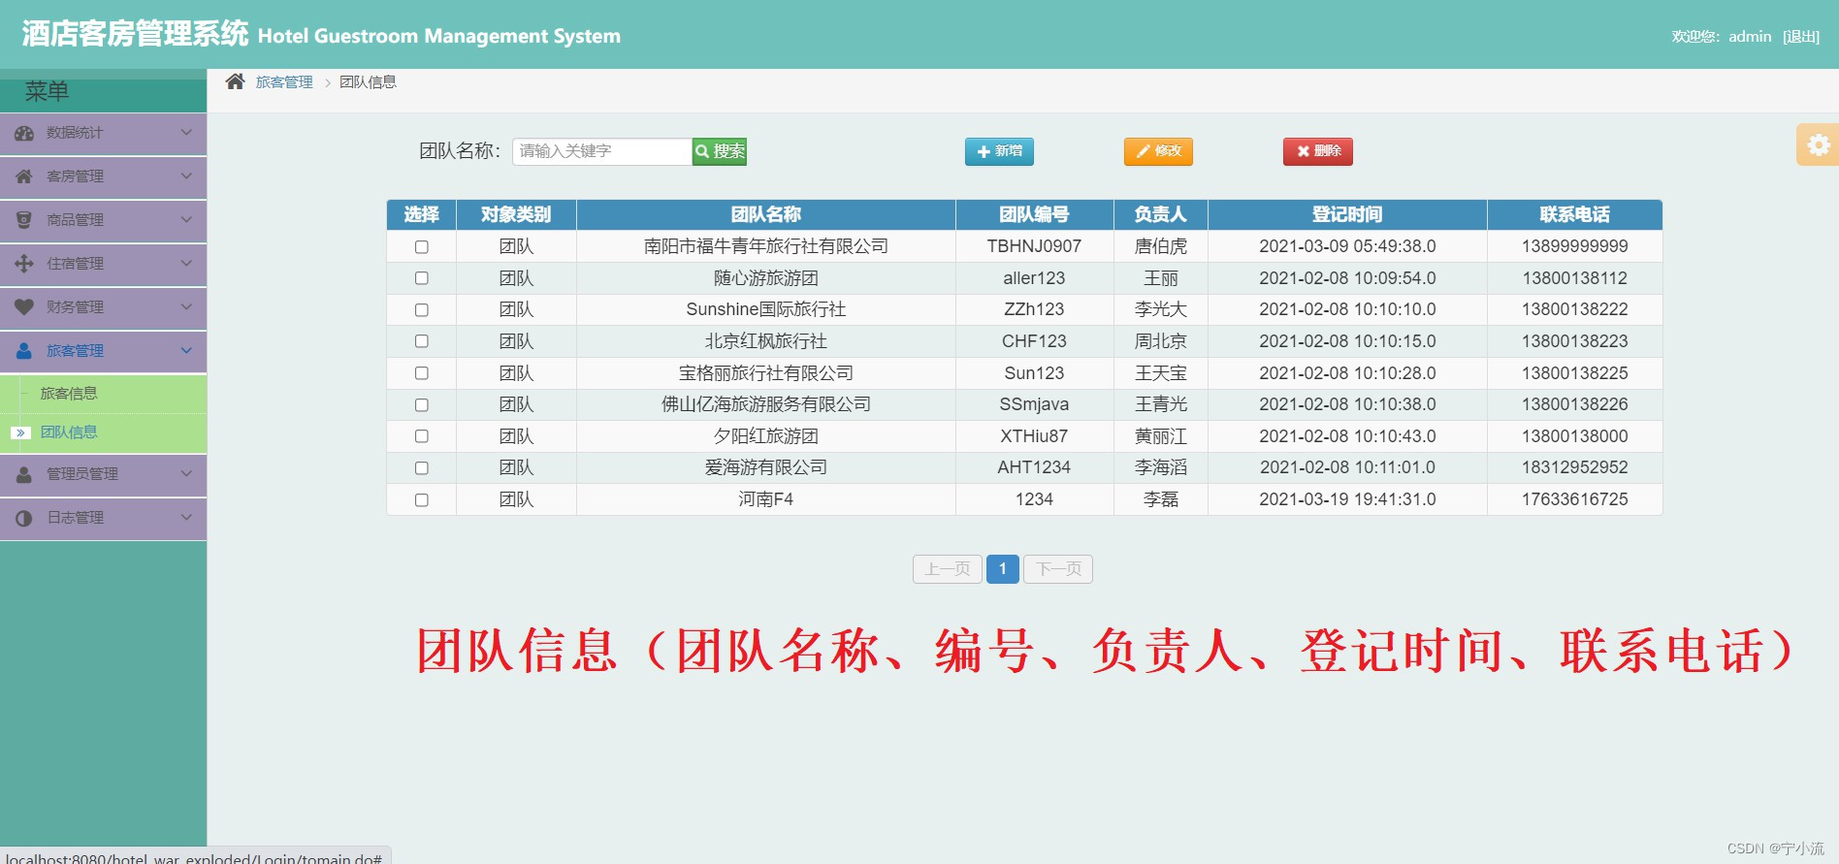This screenshot has width=1839, height=864.
Task: Click the red 删除 button
Action: pos(1318,151)
